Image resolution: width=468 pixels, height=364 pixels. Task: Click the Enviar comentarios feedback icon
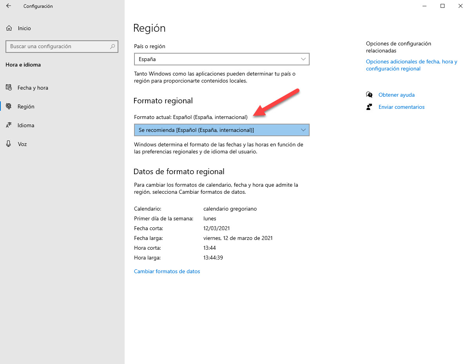(369, 106)
